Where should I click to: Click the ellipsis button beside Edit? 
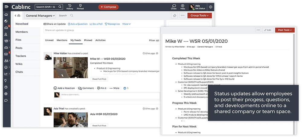pos(258,30)
